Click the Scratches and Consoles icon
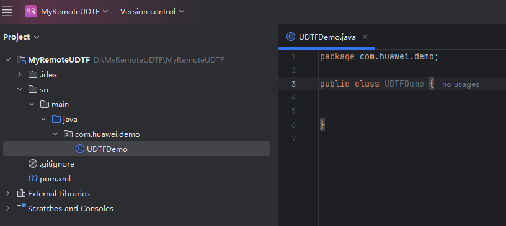This screenshot has height=226, width=506. [21, 208]
